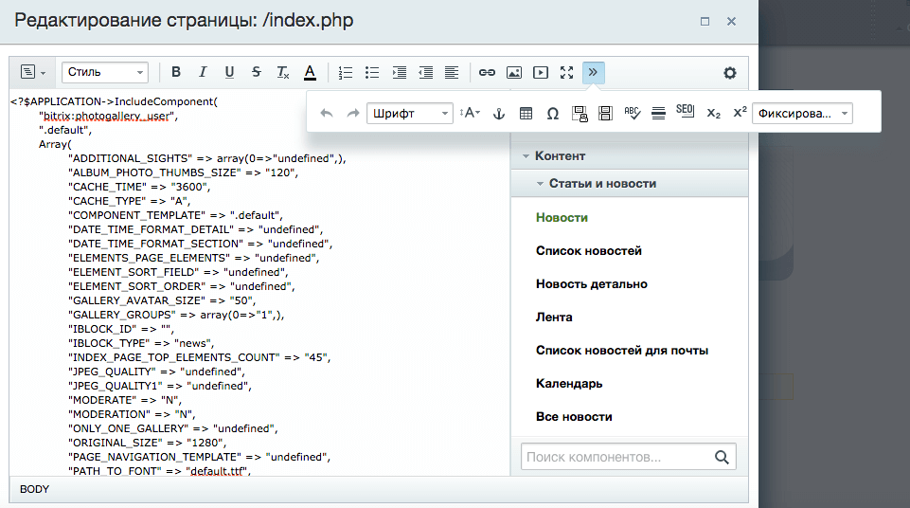The width and height of the screenshot is (910, 508).
Task: Toggle underline text formatting
Action: coord(229,72)
